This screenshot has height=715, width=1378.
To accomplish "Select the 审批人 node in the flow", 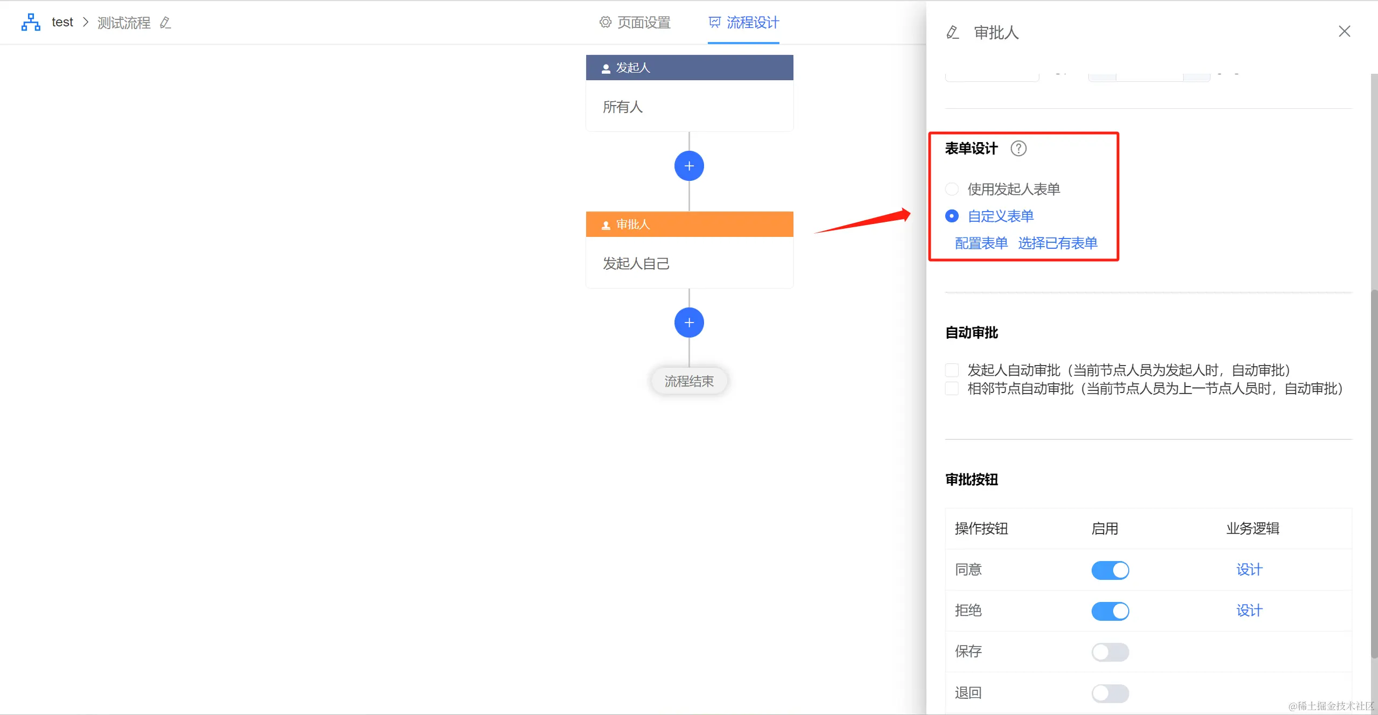I will pos(689,249).
